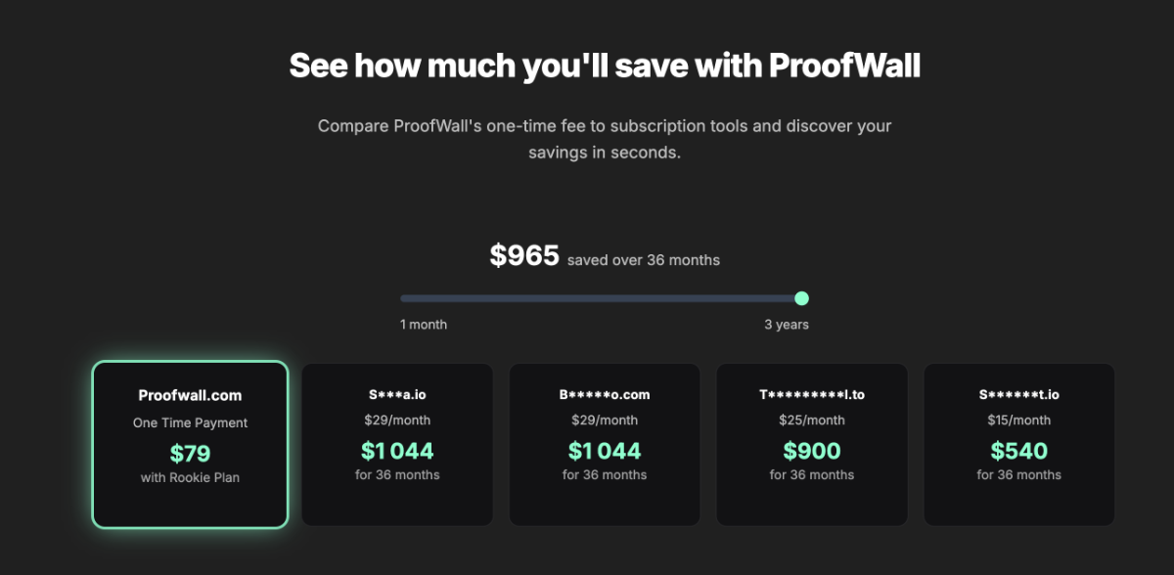Select the S***a.io competitor card title

pyautogui.click(x=397, y=395)
